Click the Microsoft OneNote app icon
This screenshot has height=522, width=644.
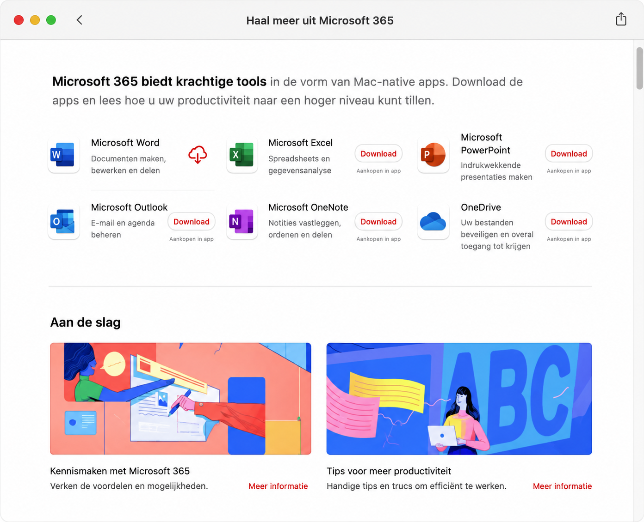click(241, 222)
